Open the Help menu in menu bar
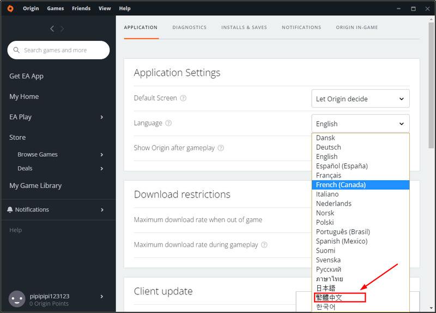 pos(125,8)
